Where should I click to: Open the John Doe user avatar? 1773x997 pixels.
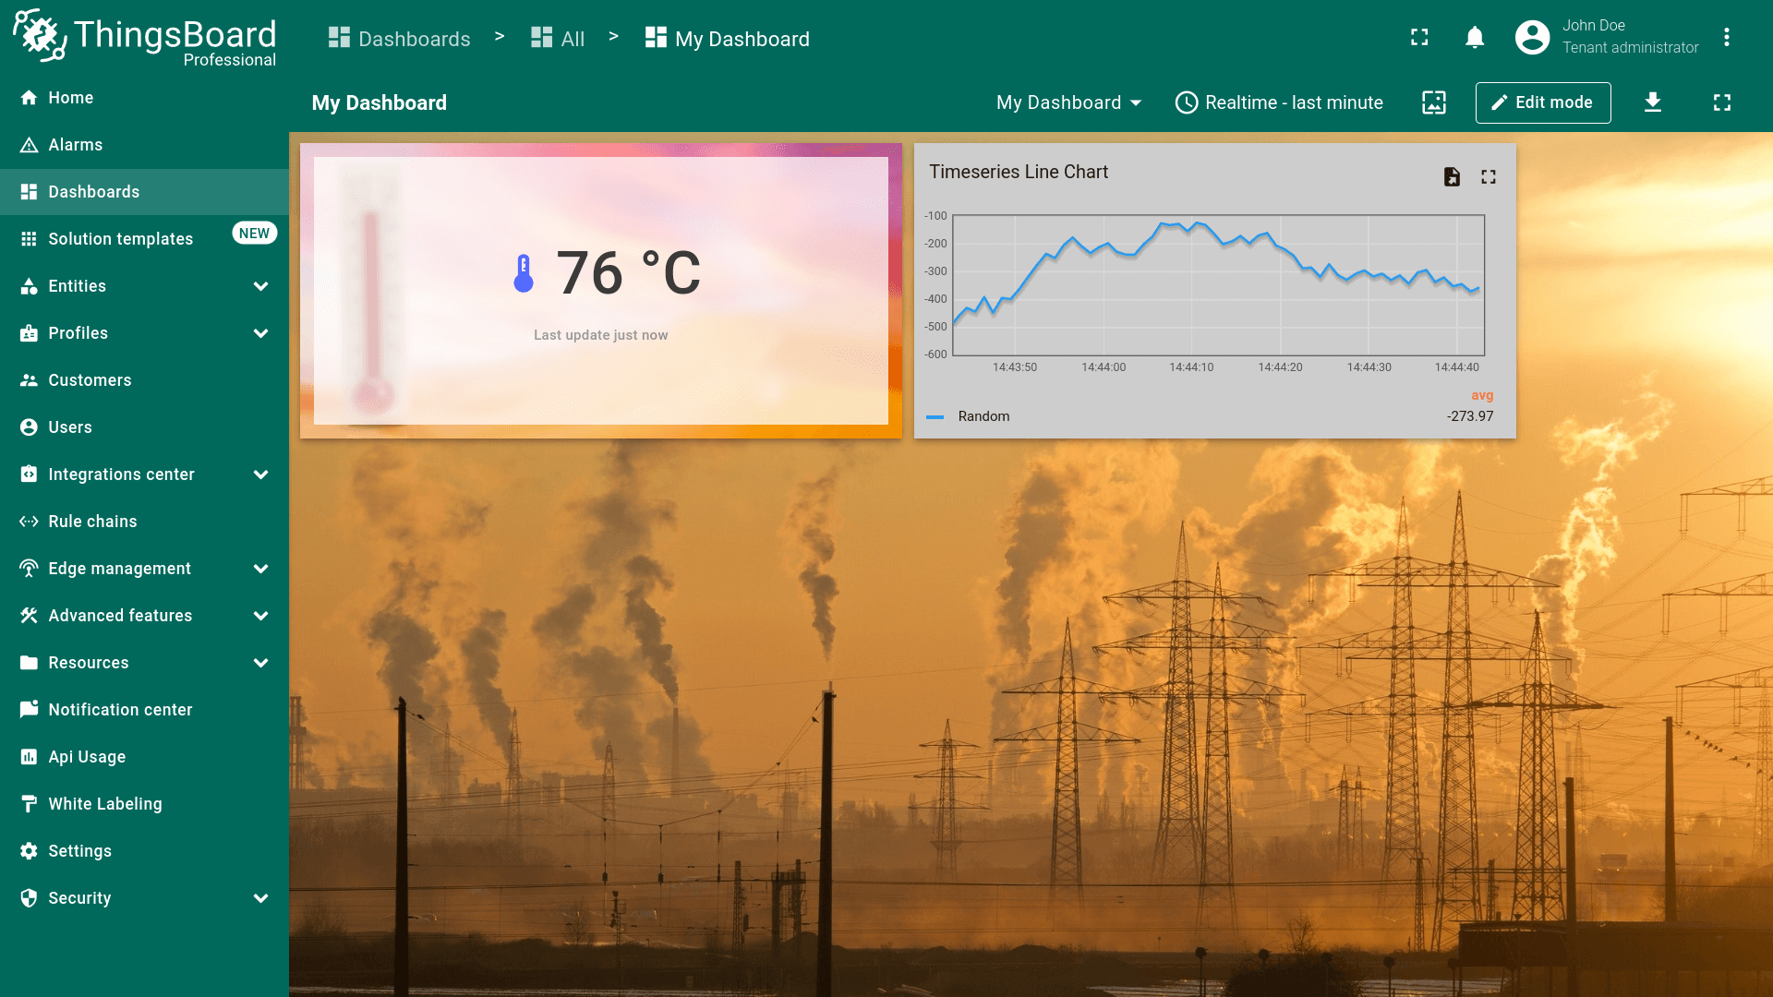point(1532,37)
